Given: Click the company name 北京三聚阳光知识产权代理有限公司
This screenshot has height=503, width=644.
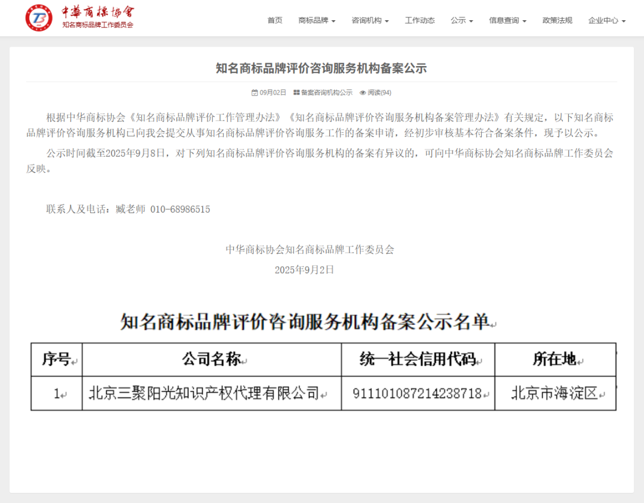Looking at the screenshot, I should [x=204, y=393].
